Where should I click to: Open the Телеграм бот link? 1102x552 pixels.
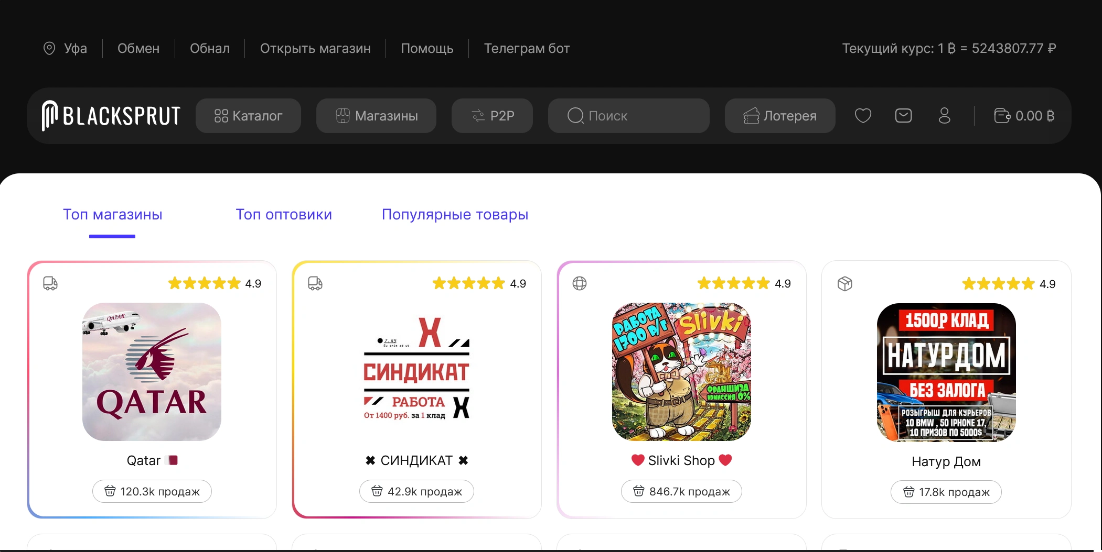(x=527, y=48)
